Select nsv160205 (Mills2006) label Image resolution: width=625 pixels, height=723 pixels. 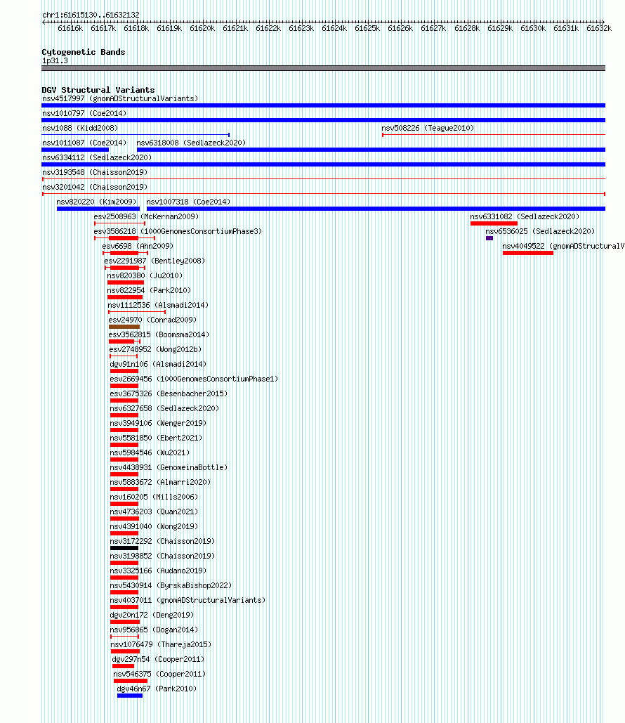(154, 497)
